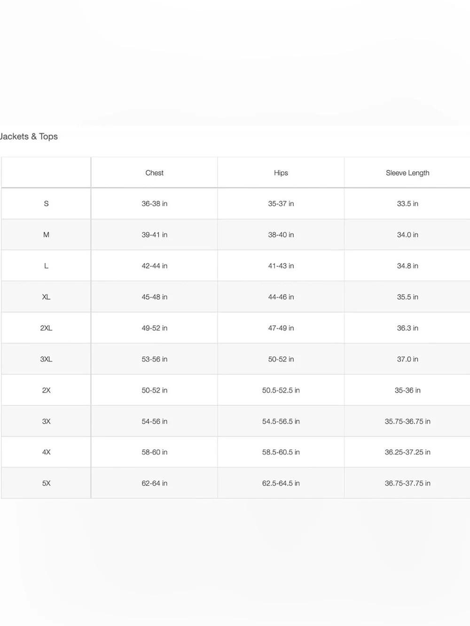This screenshot has height=626, width=470.
Task: Select chest value "50-52 in" in the 2X row
Action: (x=154, y=390)
